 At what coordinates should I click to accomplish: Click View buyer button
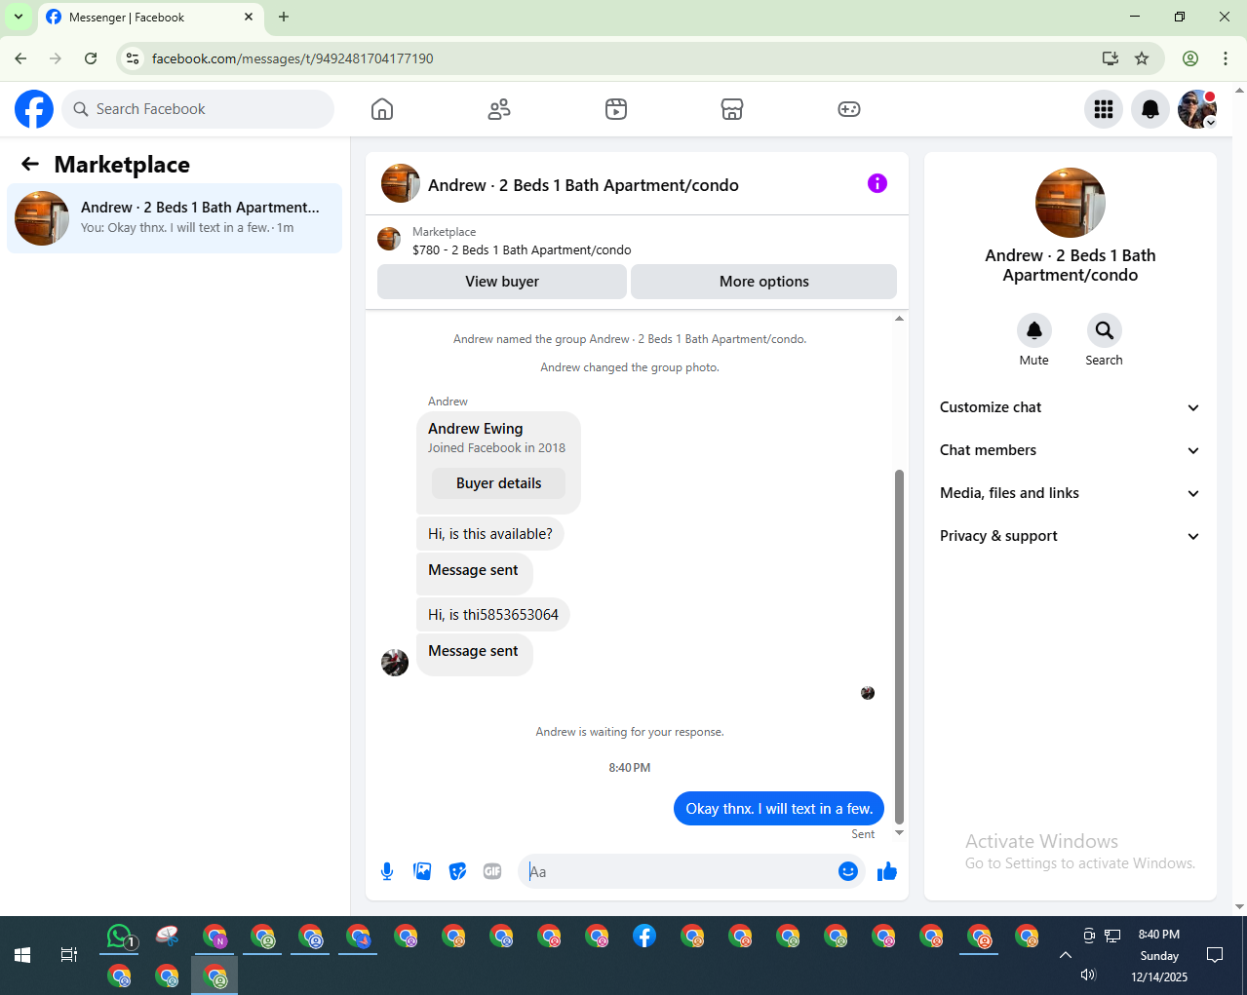502,282
